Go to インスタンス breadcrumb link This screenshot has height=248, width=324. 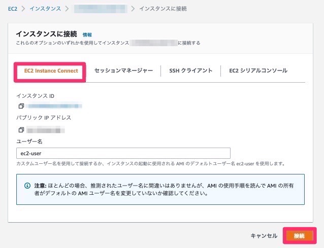click(x=45, y=9)
